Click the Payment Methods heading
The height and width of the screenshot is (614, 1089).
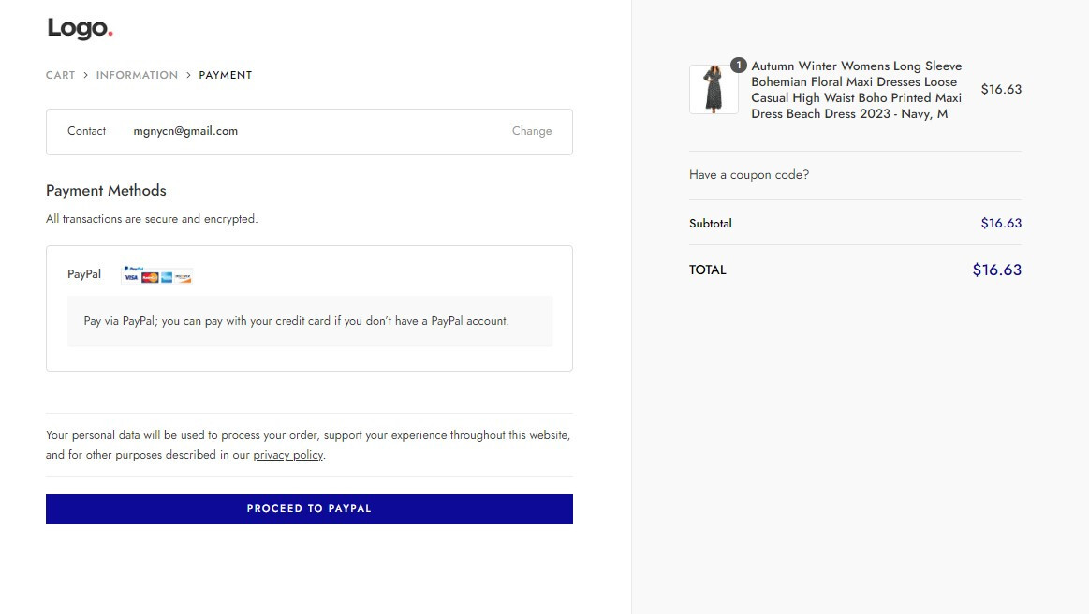pyautogui.click(x=106, y=190)
